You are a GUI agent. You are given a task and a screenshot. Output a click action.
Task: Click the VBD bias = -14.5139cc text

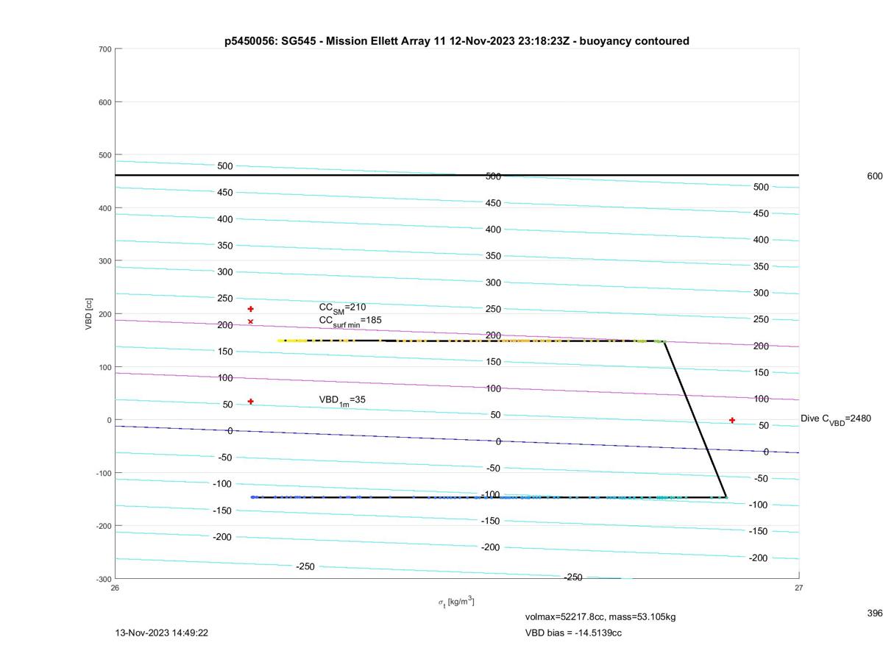click(573, 633)
